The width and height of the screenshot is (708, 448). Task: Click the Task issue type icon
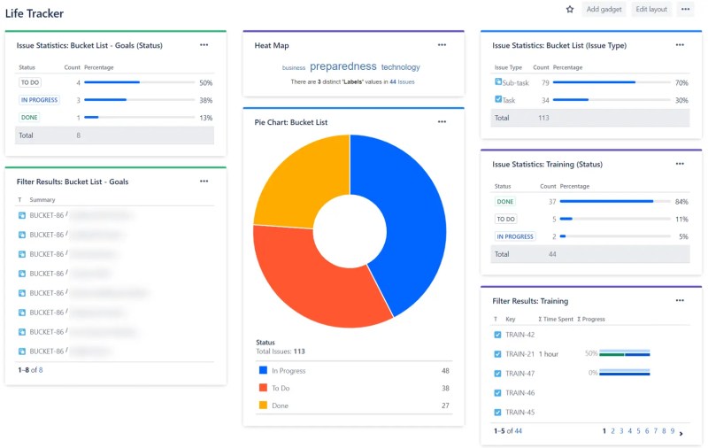(498, 99)
